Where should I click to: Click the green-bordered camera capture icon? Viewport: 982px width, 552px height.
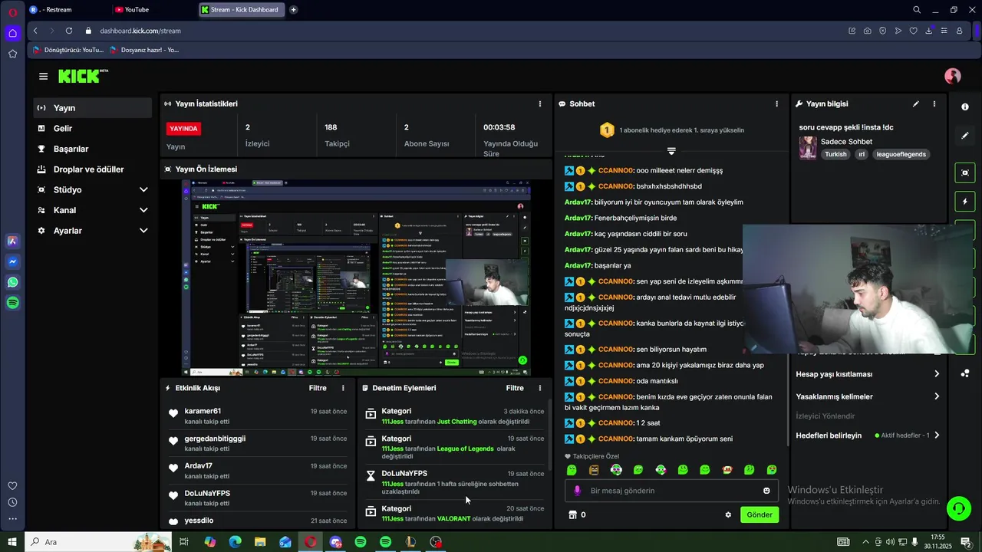click(x=965, y=172)
